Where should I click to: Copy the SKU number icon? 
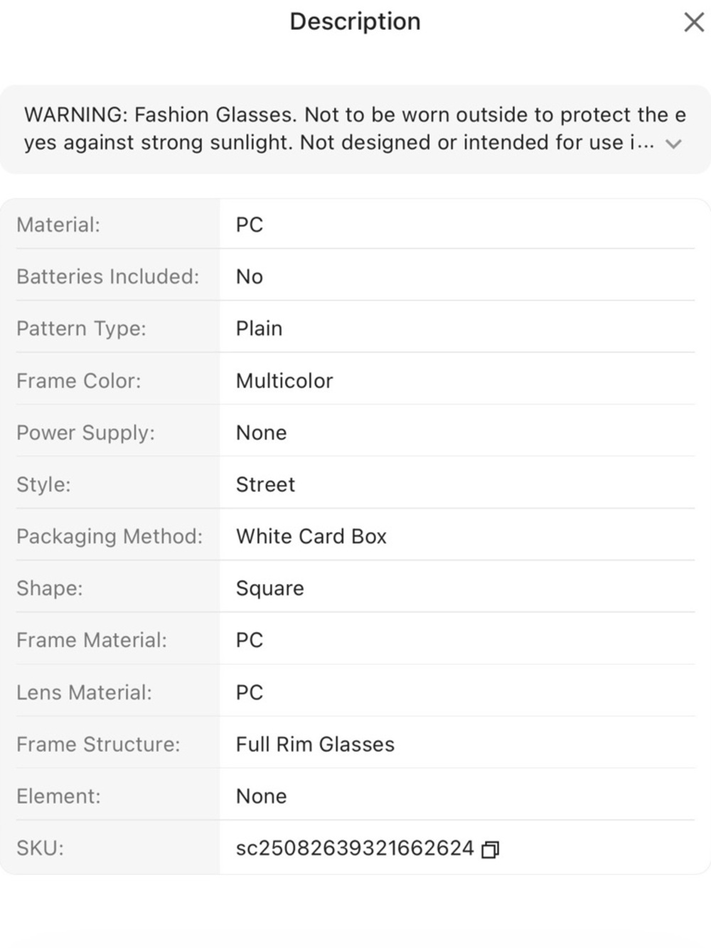coord(491,849)
